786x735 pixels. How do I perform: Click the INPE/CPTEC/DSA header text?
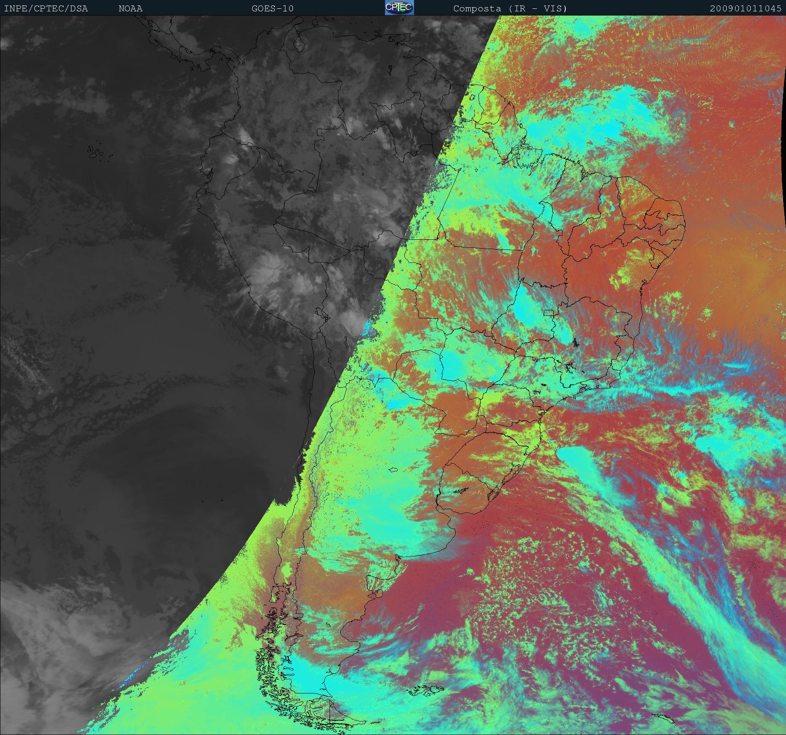coord(46,8)
